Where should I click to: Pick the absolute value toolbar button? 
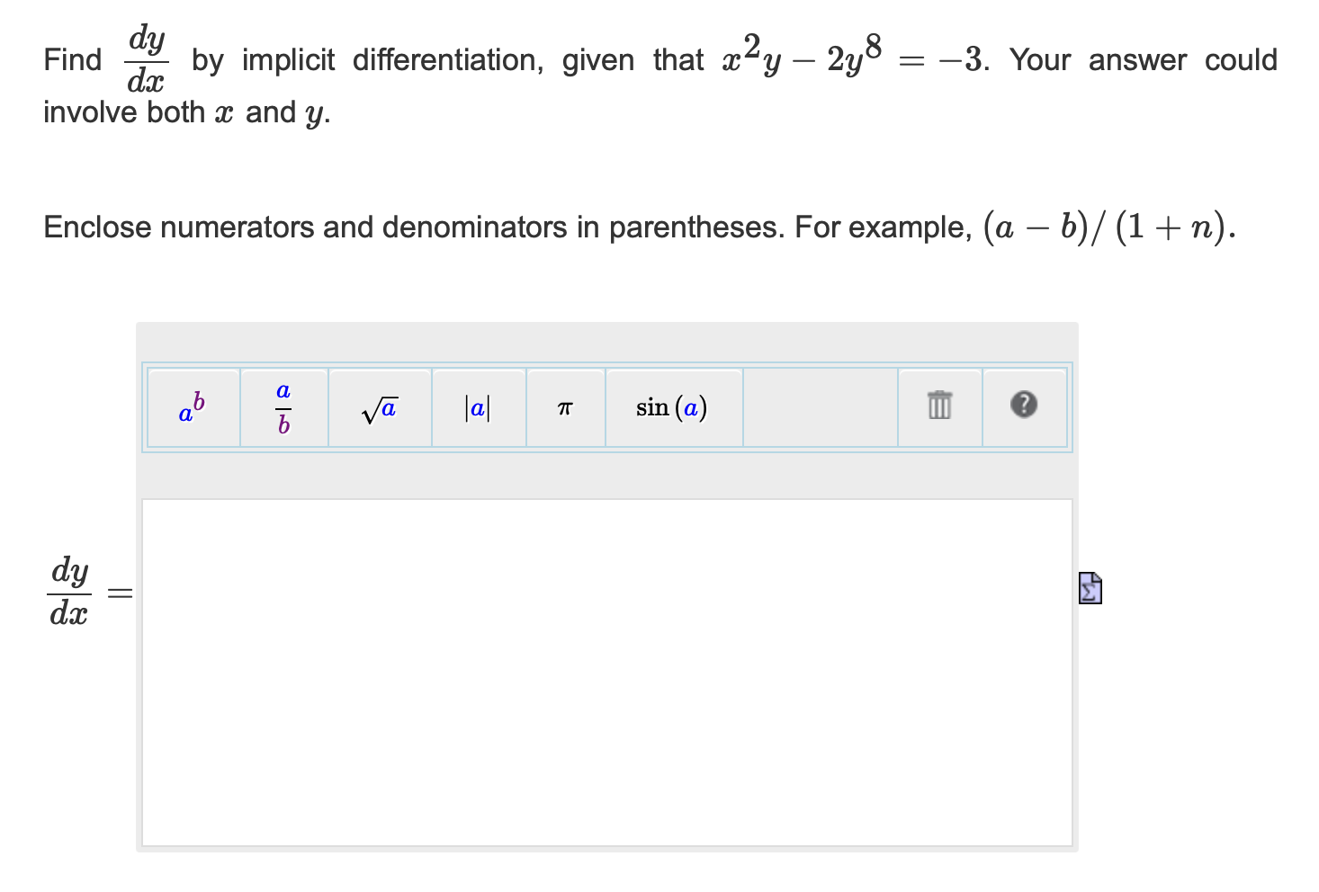pos(478,406)
